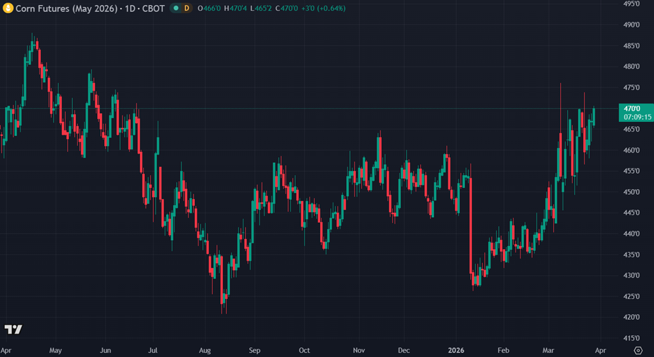Click the Nov label on time axis
654x357 pixels.
pyautogui.click(x=358, y=351)
